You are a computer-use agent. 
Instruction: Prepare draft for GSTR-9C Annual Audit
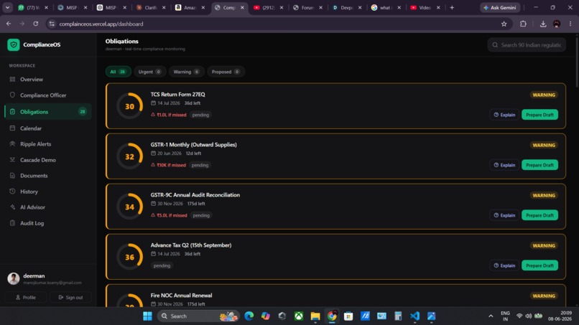(x=539, y=215)
